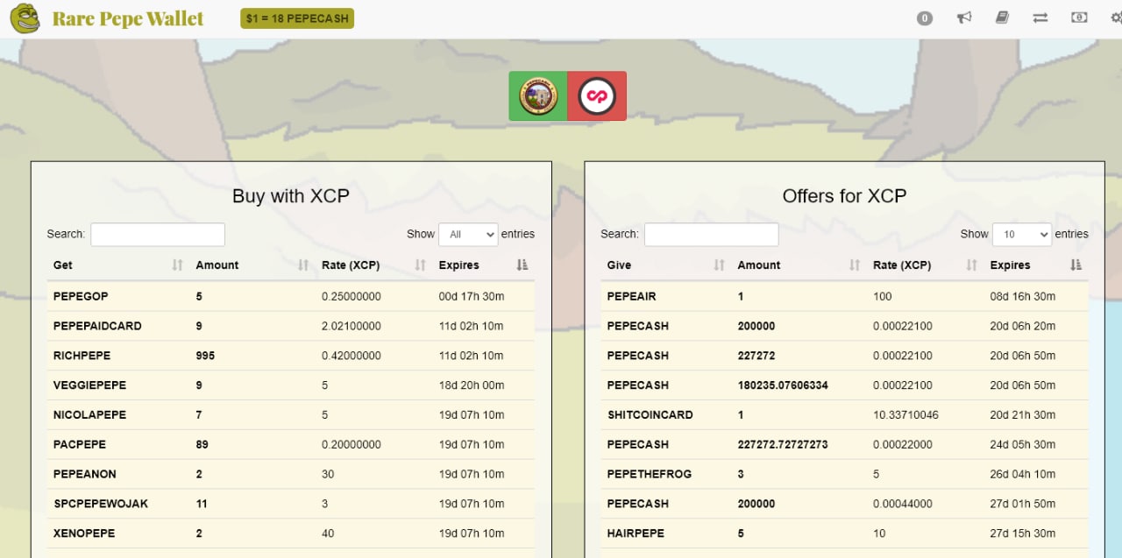Click the PEPECASH amount 180235.07606334

point(783,385)
